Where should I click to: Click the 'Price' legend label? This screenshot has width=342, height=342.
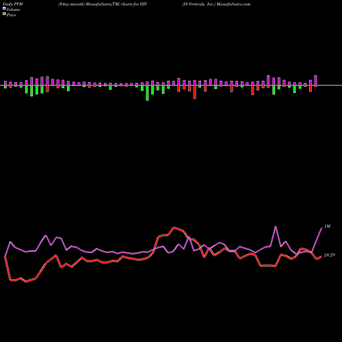click(x=11, y=15)
